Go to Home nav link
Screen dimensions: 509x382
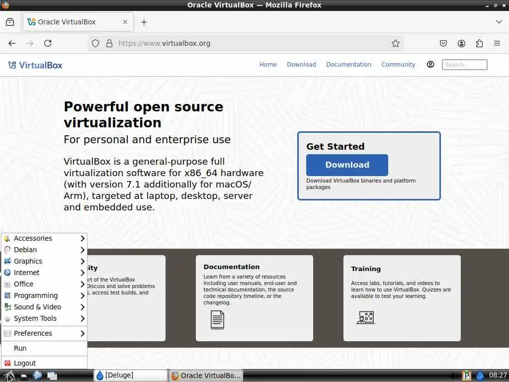268,64
